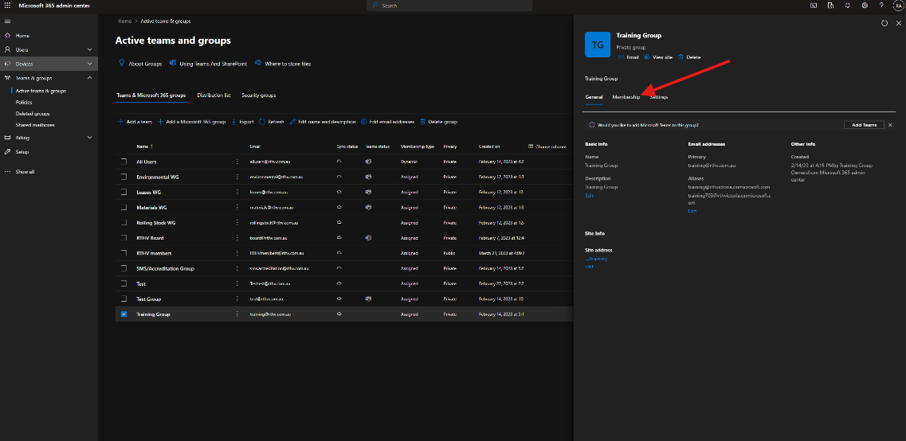This screenshot has width=906, height=441.
Task: Open the notifications bell icon
Action: pos(847,6)
